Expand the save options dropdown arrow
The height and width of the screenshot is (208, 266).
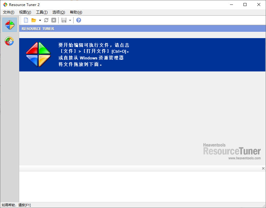(70, 20)
